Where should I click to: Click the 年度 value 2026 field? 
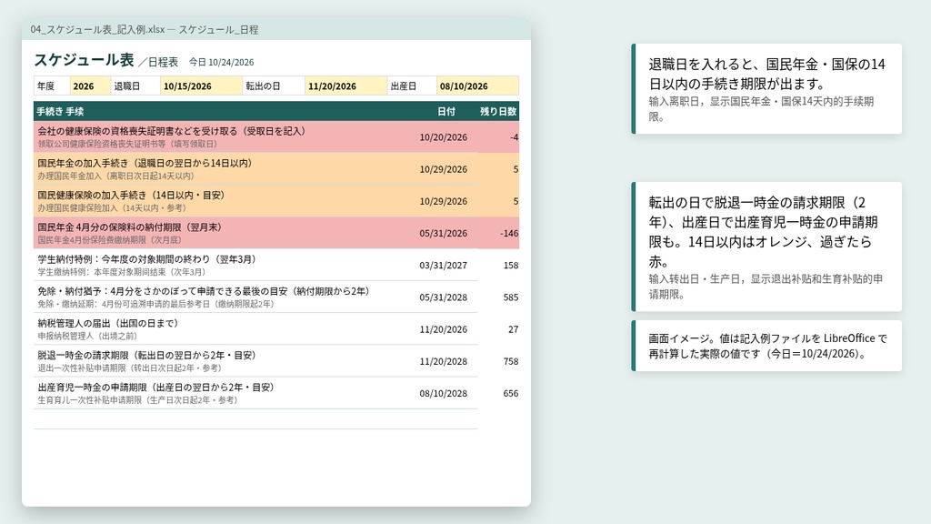[x=90, y=86]
